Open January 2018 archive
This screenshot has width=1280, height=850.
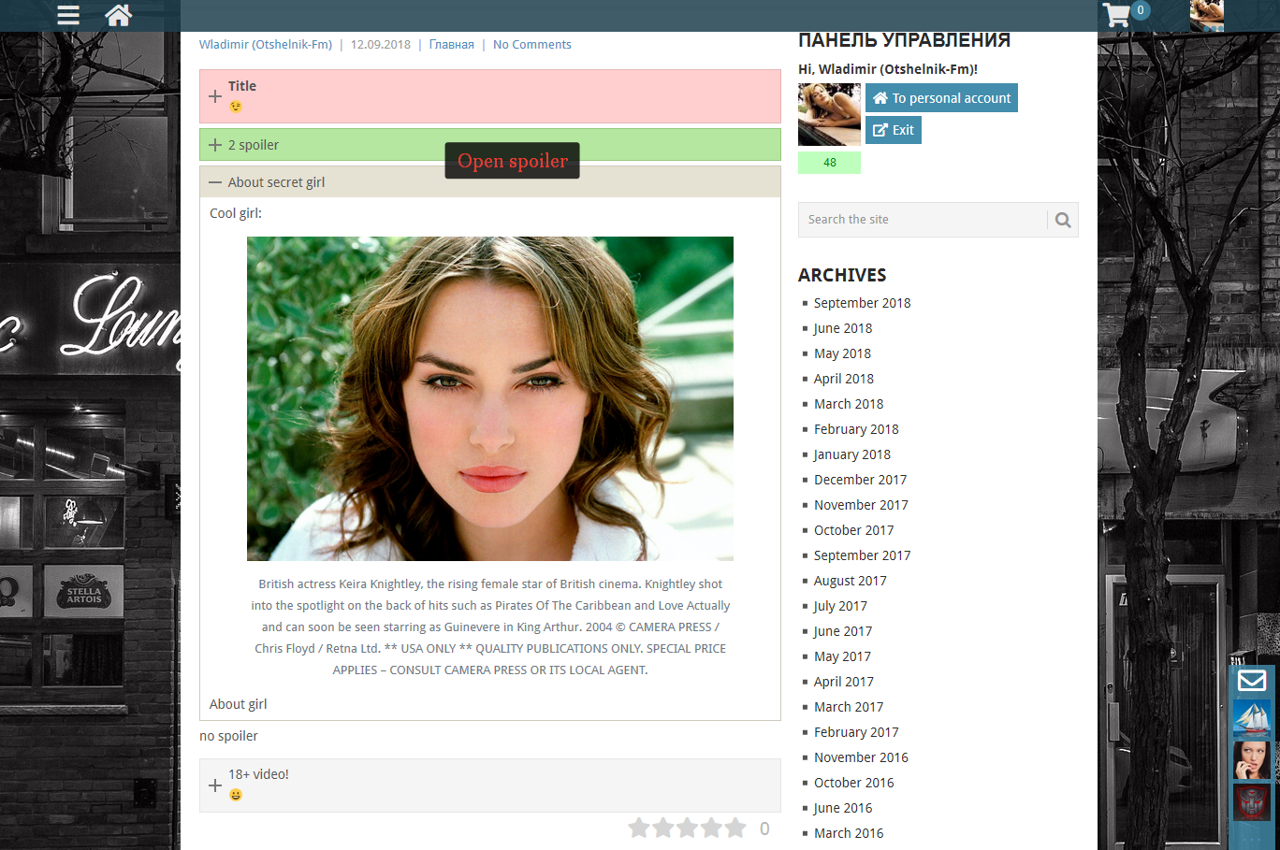pos(852,454)
